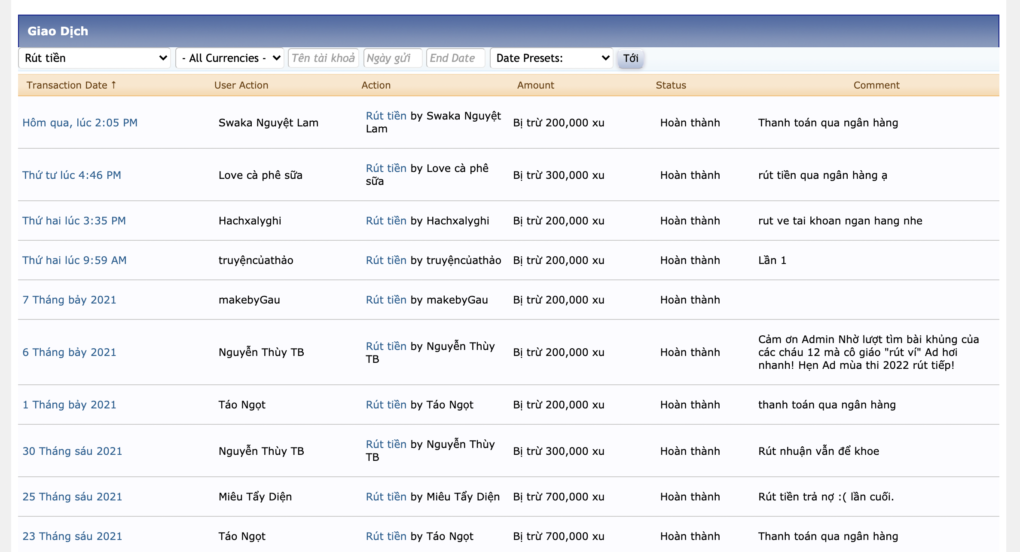Click Rút tiền link in truyệncủathảo row

pos(386,261)
